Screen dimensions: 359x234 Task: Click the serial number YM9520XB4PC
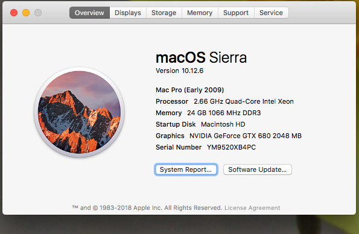231,147
